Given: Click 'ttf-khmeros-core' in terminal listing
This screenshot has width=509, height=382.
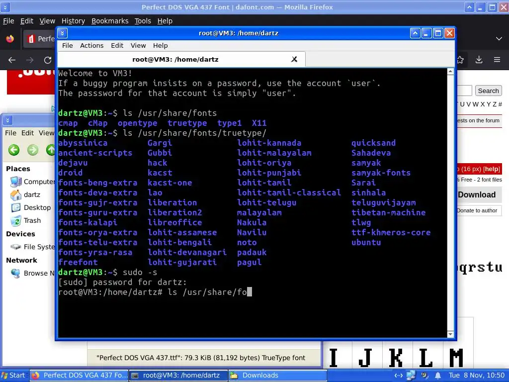Looking at the screenshot, I should [x=391, y=233].
